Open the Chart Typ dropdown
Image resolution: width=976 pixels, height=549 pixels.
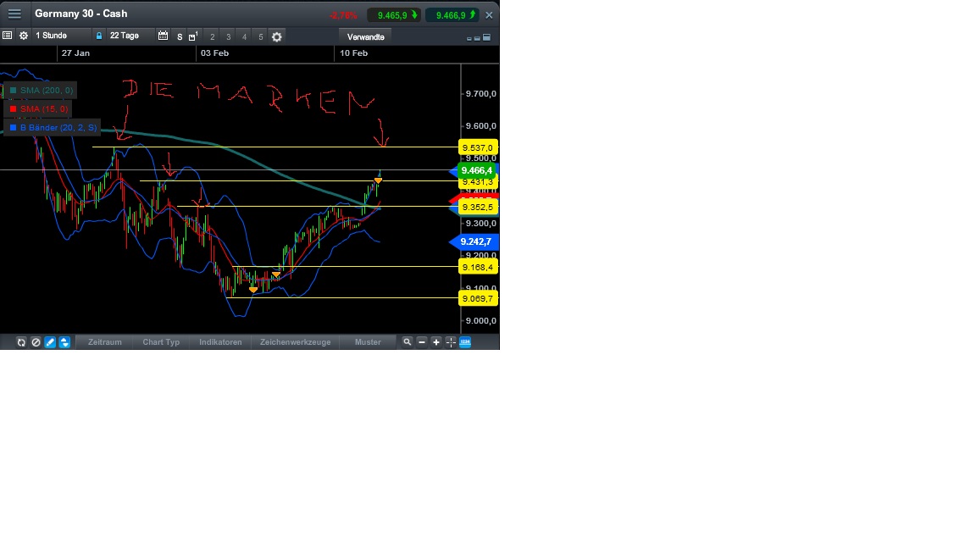pyautogui.click(x=160, y=342)
